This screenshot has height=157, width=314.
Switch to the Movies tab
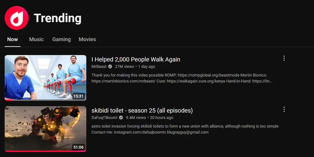(87, 39)
